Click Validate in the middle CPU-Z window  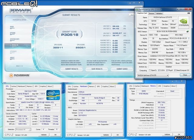pos(106,135)
